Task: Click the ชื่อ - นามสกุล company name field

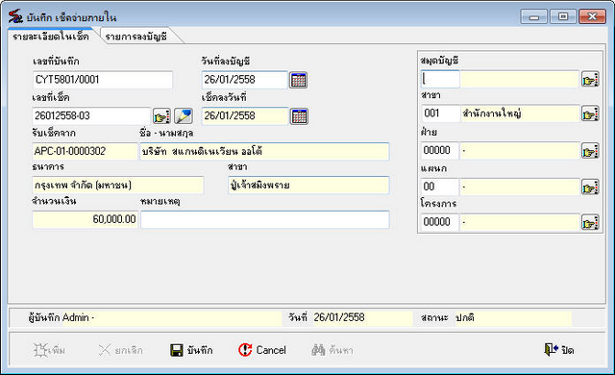Action: tap(264, 151)
